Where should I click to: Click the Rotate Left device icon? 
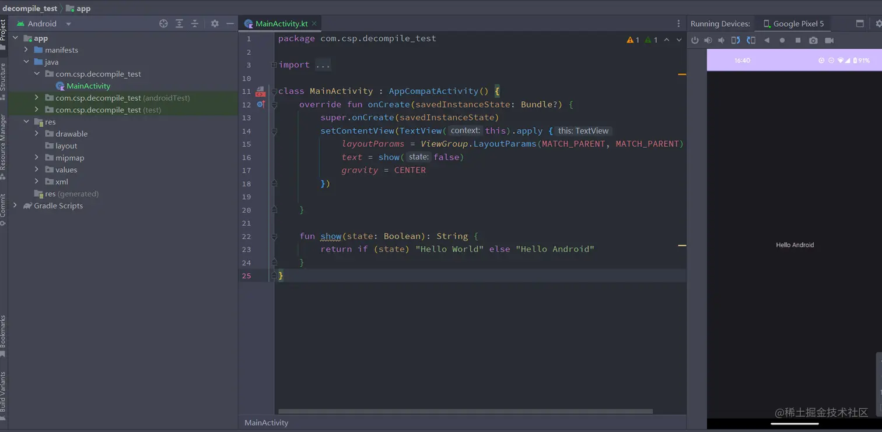point(736,40)
